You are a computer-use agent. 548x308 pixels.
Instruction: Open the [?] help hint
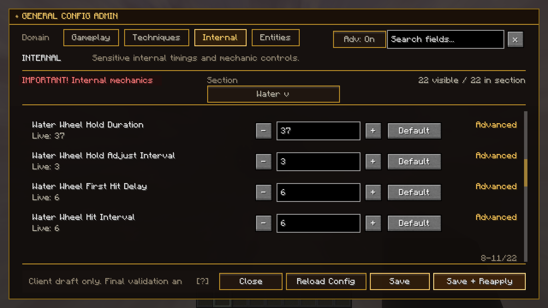pyautogui.click(x=202, y=281)
